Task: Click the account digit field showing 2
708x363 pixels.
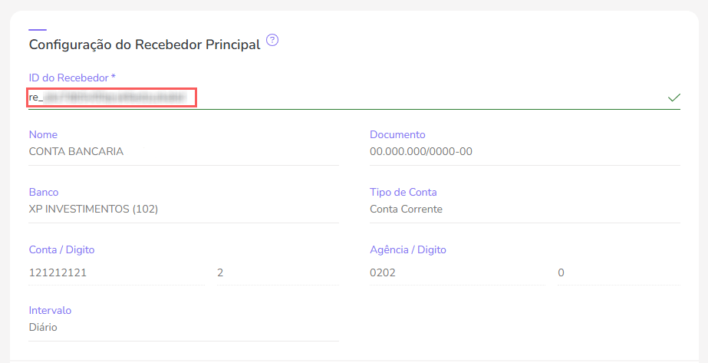Action: point(277,272)
